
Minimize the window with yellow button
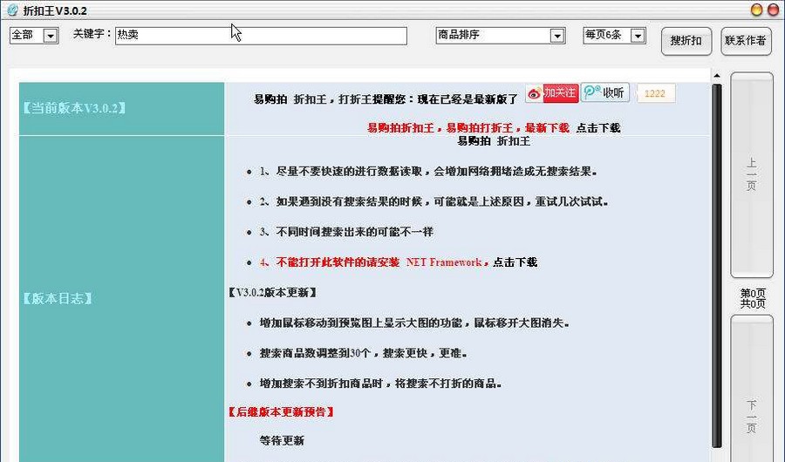click(756, 10)
